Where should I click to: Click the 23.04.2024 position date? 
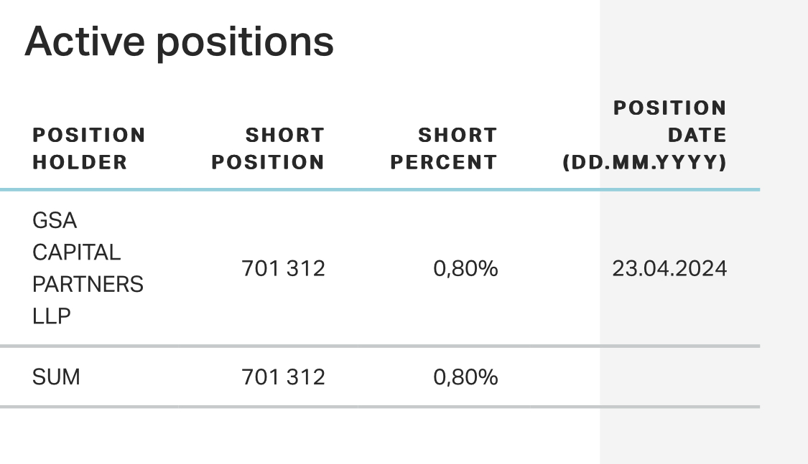point(669,268)
